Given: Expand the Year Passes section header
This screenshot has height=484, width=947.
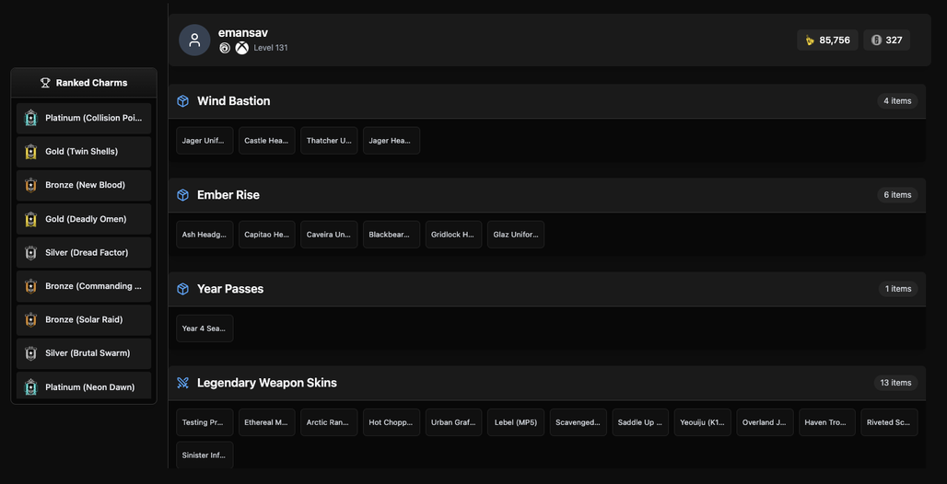Looking at the screenshot, I should (546, 289).
